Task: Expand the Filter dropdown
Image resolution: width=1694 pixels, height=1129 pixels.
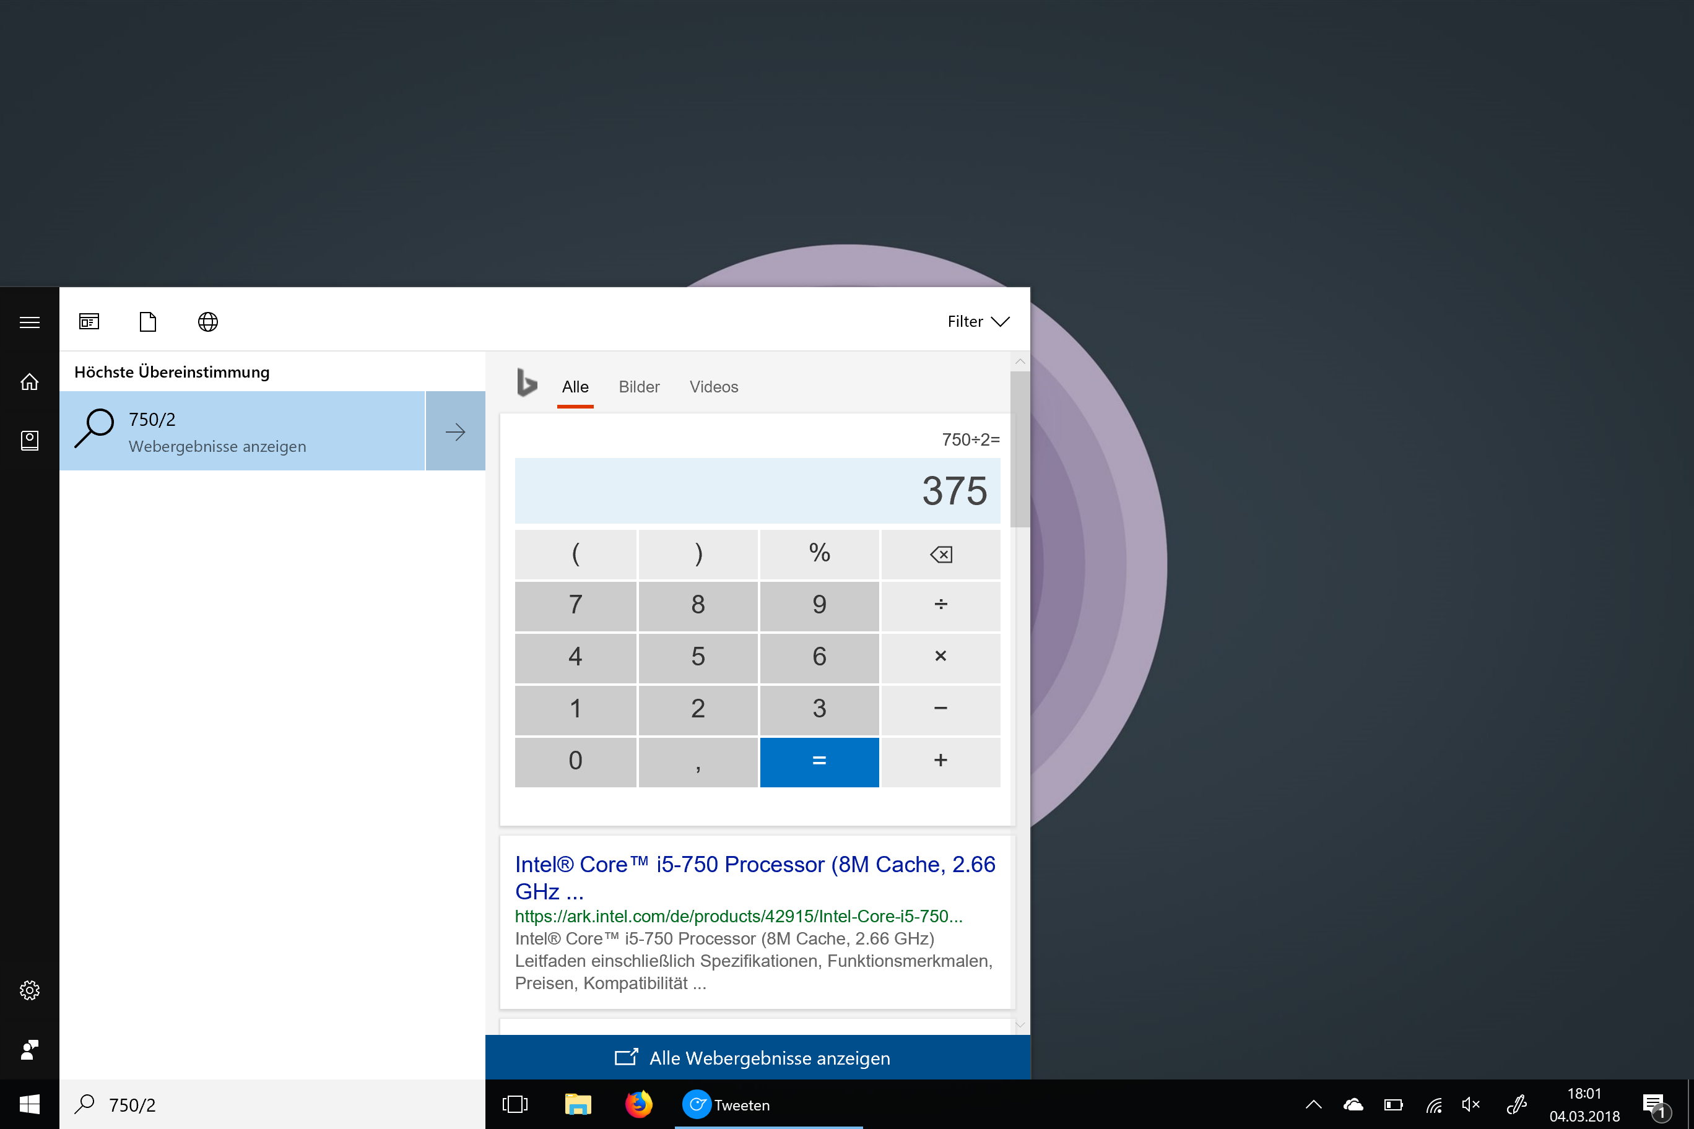Action: (979, 321)
